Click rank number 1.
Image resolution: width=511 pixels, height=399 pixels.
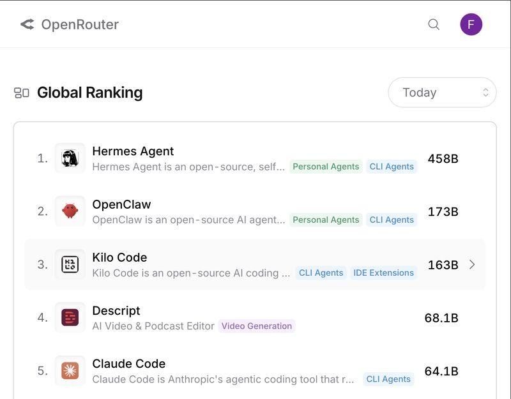(x=42, y=158)
